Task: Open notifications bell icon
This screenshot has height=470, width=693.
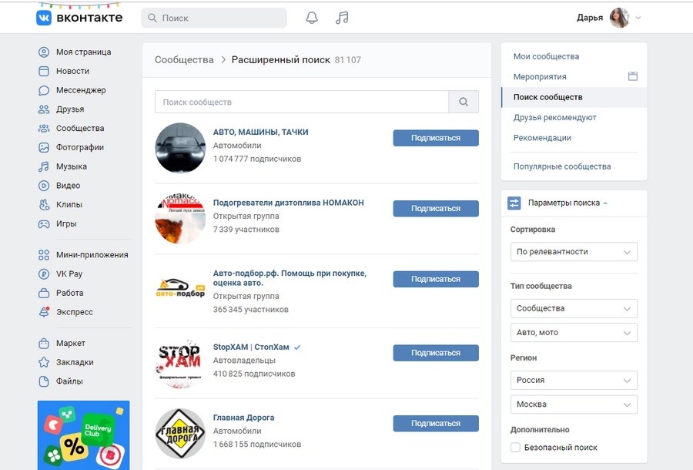Action: coord(312,18)
